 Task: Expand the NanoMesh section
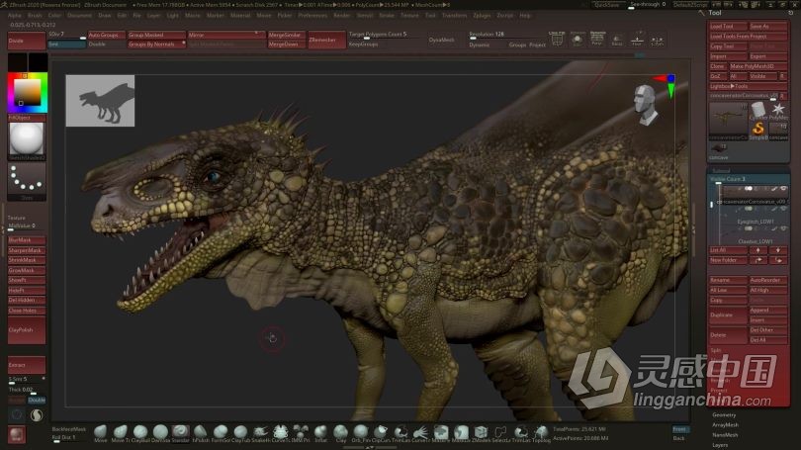click(725, 435)
